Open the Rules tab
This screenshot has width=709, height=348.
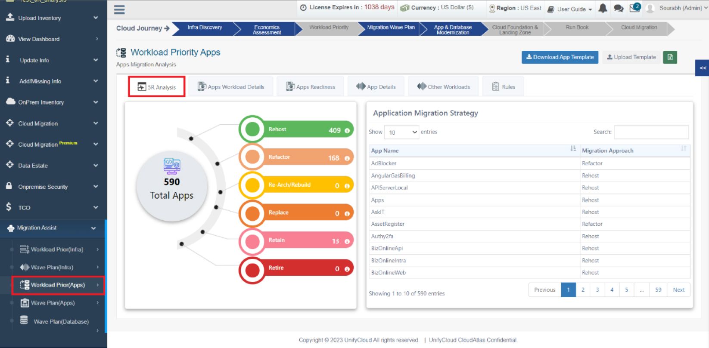point(504,87)
